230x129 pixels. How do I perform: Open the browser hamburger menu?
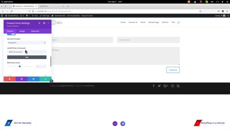coord(227,11)
